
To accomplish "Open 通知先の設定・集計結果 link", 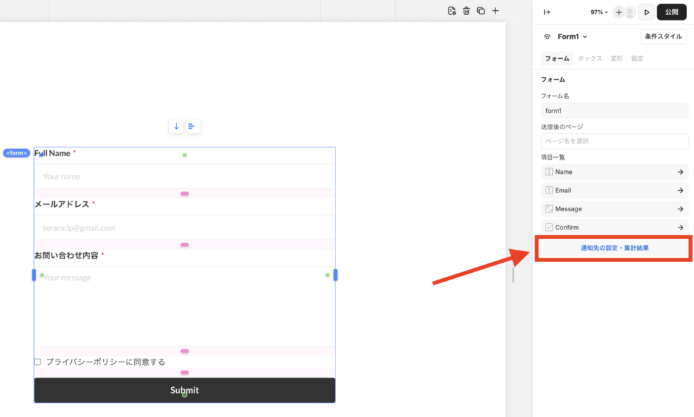I will [x=614, y=248].
